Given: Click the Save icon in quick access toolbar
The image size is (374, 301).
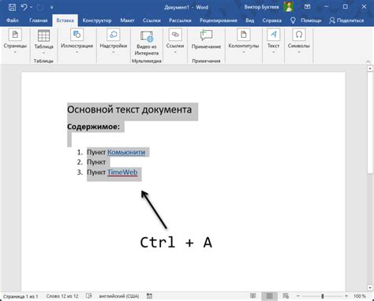Looking at the screenshot, I should coord(12,7).
